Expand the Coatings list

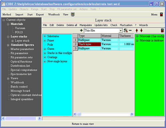pos(45,57)
